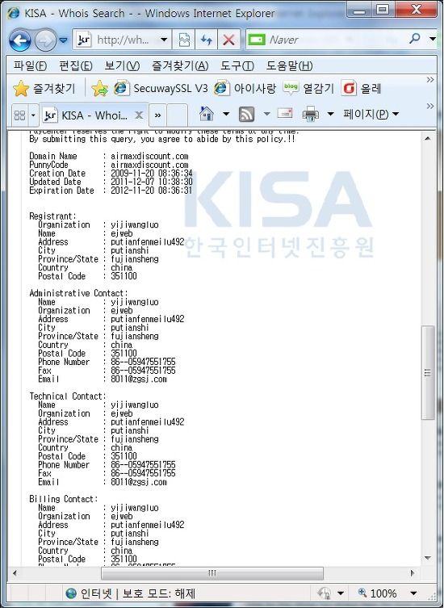Focus the address bar URL field
This screenshot has height=608, width=444.
coord(124,40)
